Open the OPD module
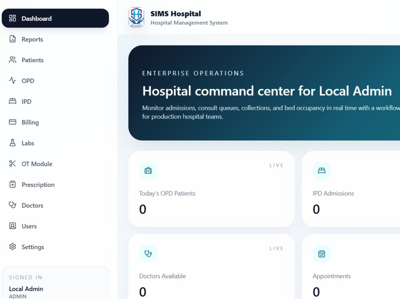This screenshot has width=400, height=299. pyautogui.click(x=55, y=81)
